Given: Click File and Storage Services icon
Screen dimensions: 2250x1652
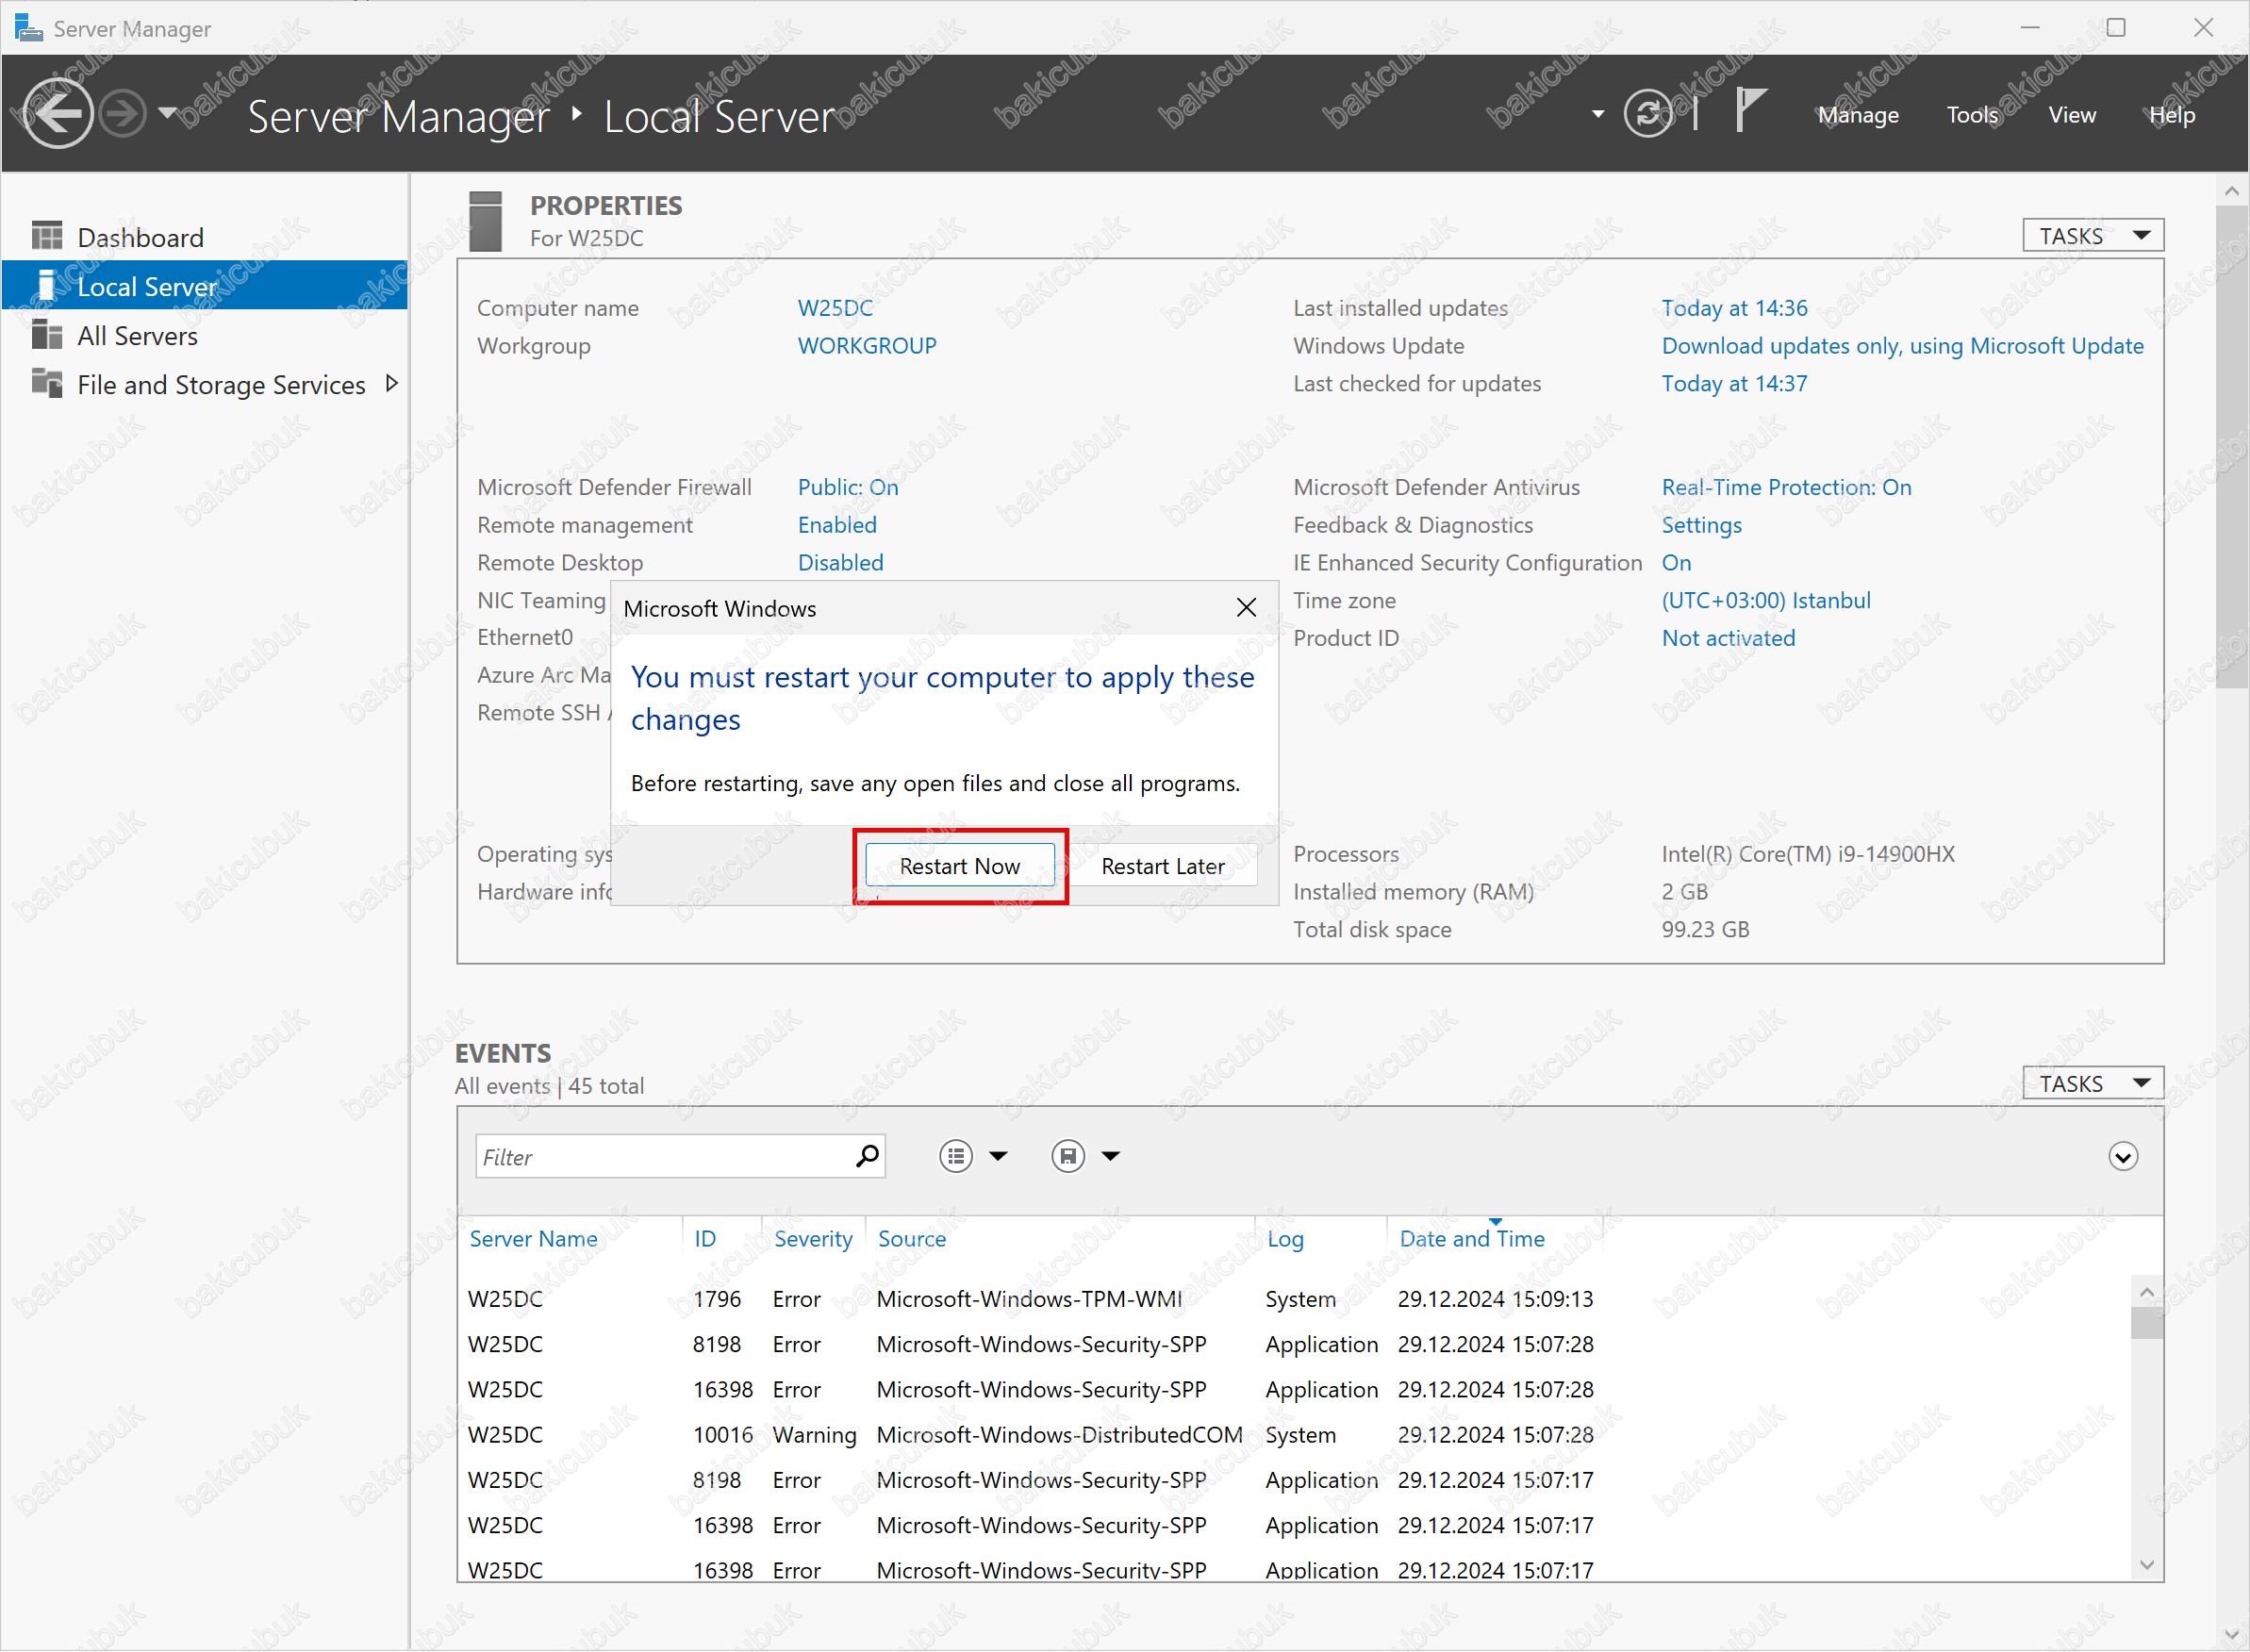Looking at the screenshot, I should coord(46,383).
